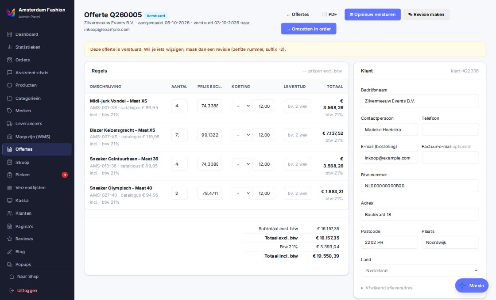Click the Adres field Boulevard 18

pos(420,214)
